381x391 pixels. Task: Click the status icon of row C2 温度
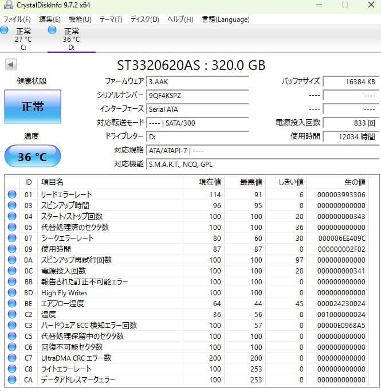(12, 314)
